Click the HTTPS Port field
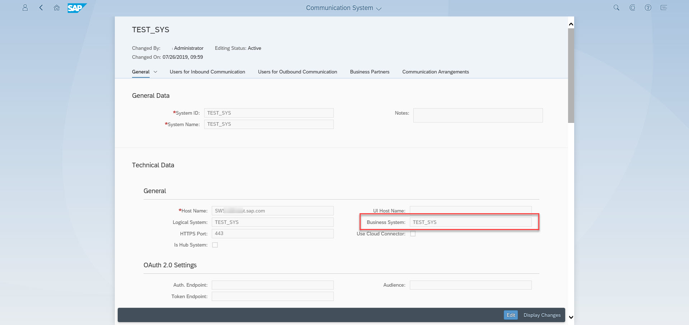 (x=273, y=233)
